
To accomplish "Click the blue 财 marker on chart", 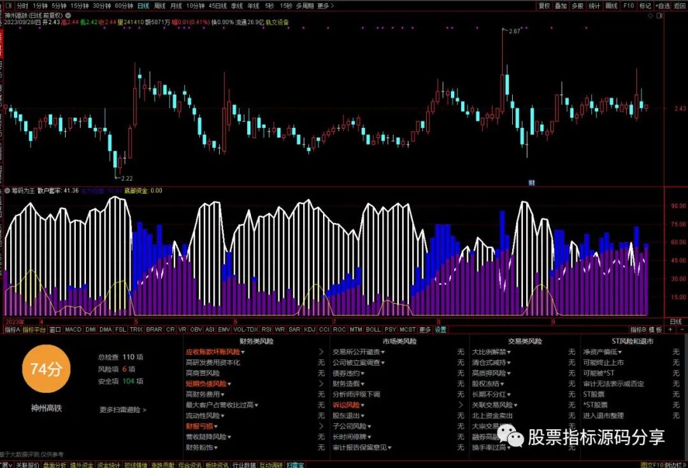I will (x=531, y=183).
